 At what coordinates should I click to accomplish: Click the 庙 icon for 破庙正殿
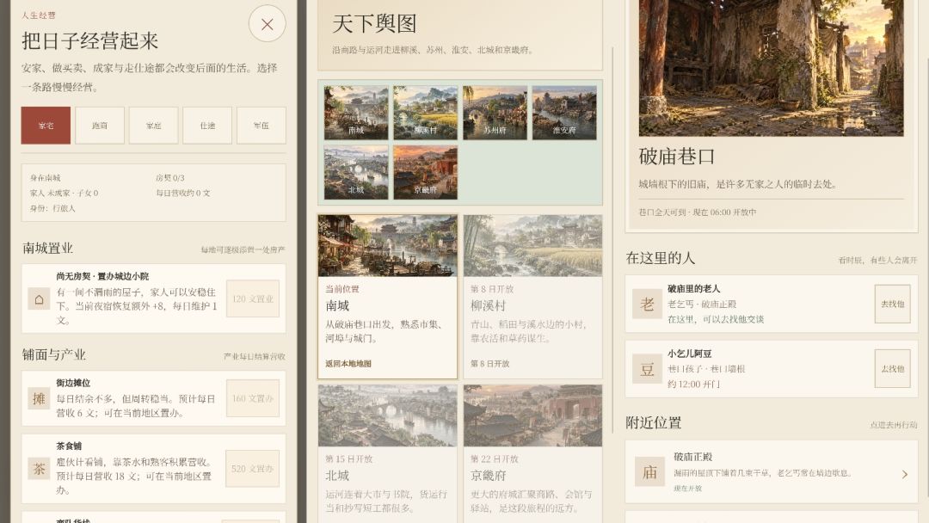point(650,472)
